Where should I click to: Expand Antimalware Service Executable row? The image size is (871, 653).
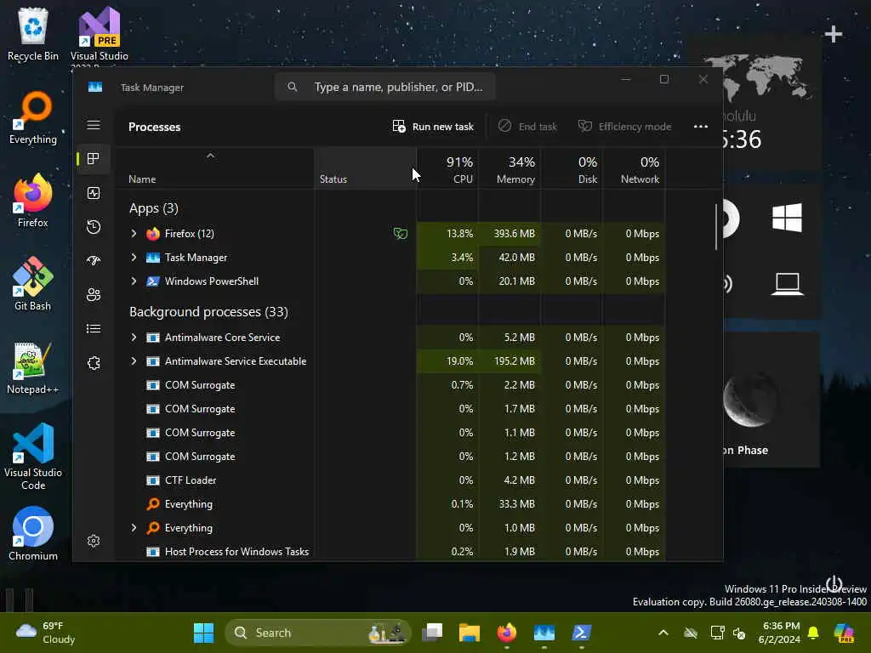click(134, 361)
